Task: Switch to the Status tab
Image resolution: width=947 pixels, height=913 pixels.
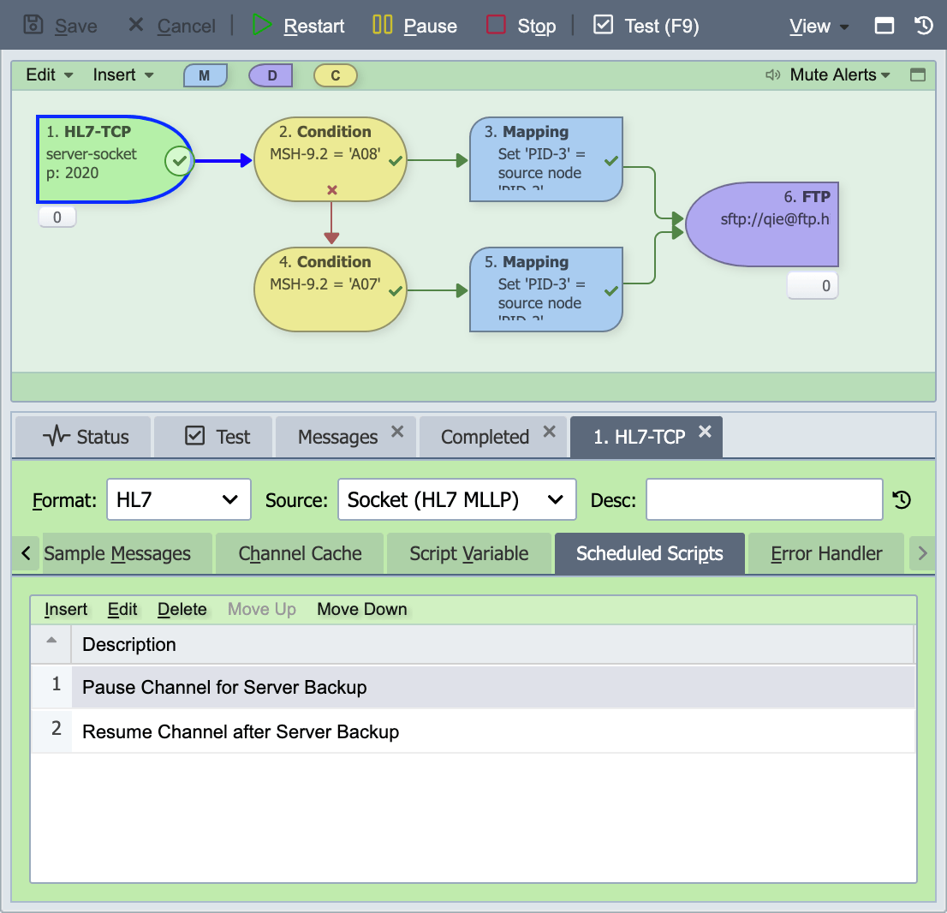Action: (83, 436)
